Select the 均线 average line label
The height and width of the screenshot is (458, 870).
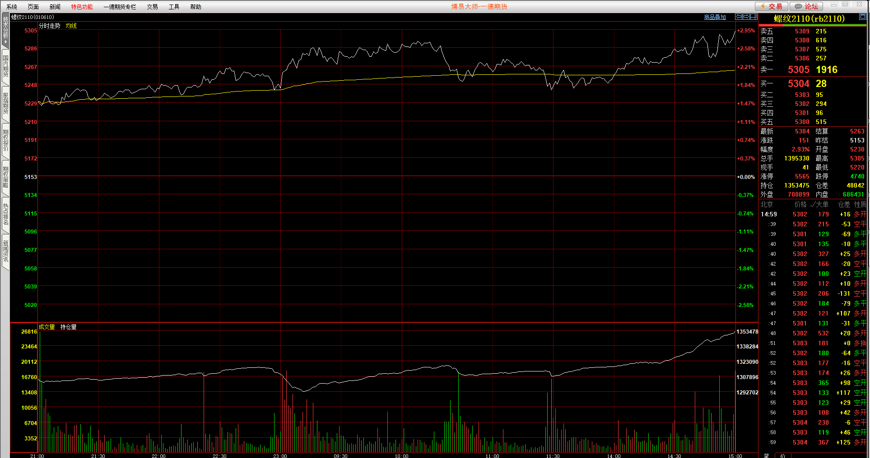click(71, 26)
